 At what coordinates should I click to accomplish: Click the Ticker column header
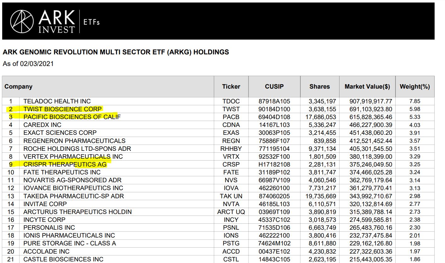(x=231, y=87)
